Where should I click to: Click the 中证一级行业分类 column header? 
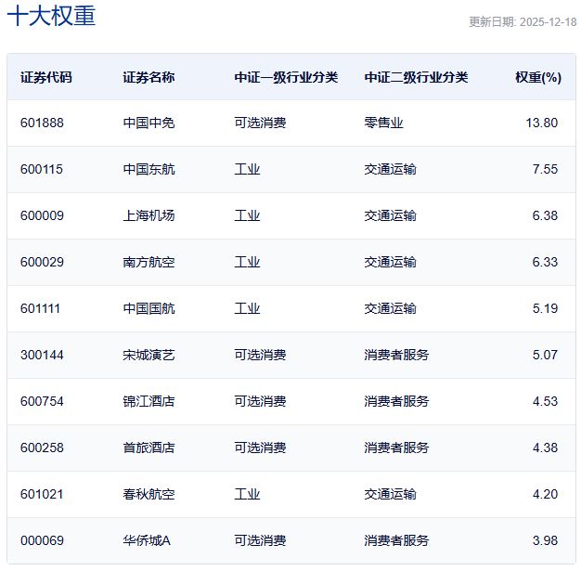tap(286, 78)
